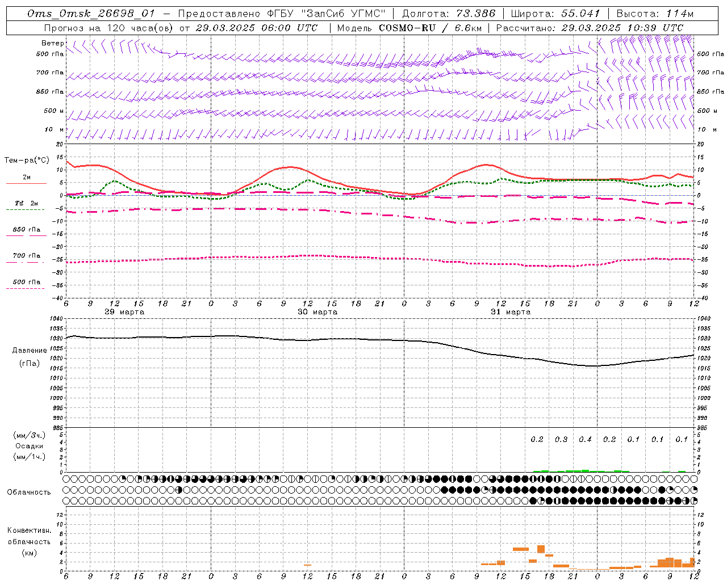Click the tallest orange convective cloud bar
Screen dimensions: 727x581
541,549
